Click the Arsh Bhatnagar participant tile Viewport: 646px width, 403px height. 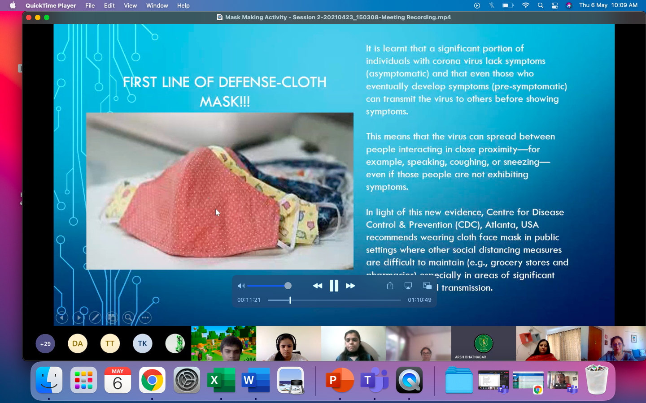click(x=484, y=343)
